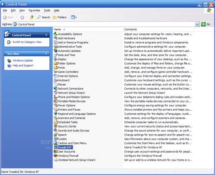This screenshot has height=175, width=215.
Task: Open the Fonts folder icon
Action: tap(56, 68)
